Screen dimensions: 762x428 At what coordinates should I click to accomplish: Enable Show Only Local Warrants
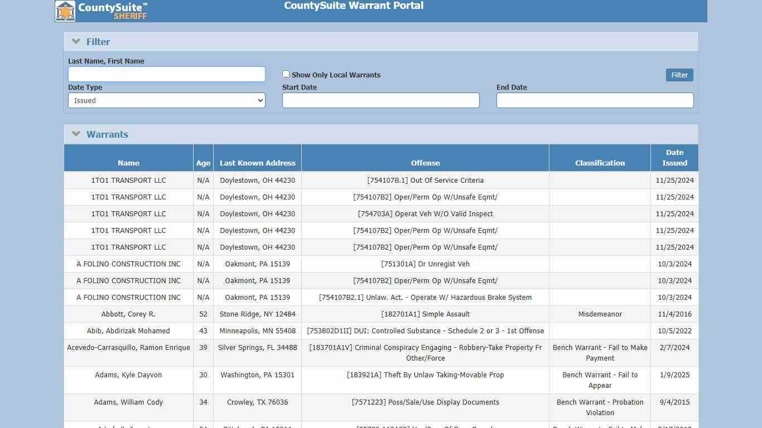click(x=286, y=74)
